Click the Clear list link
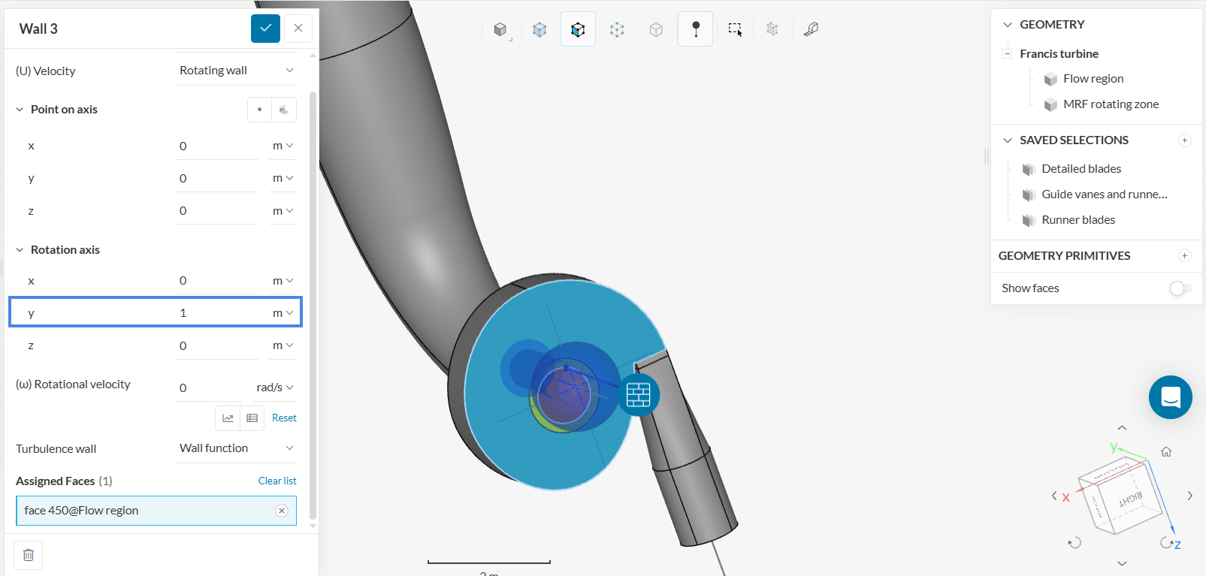This screenshot has width=1206, height=576. point(277,481)
